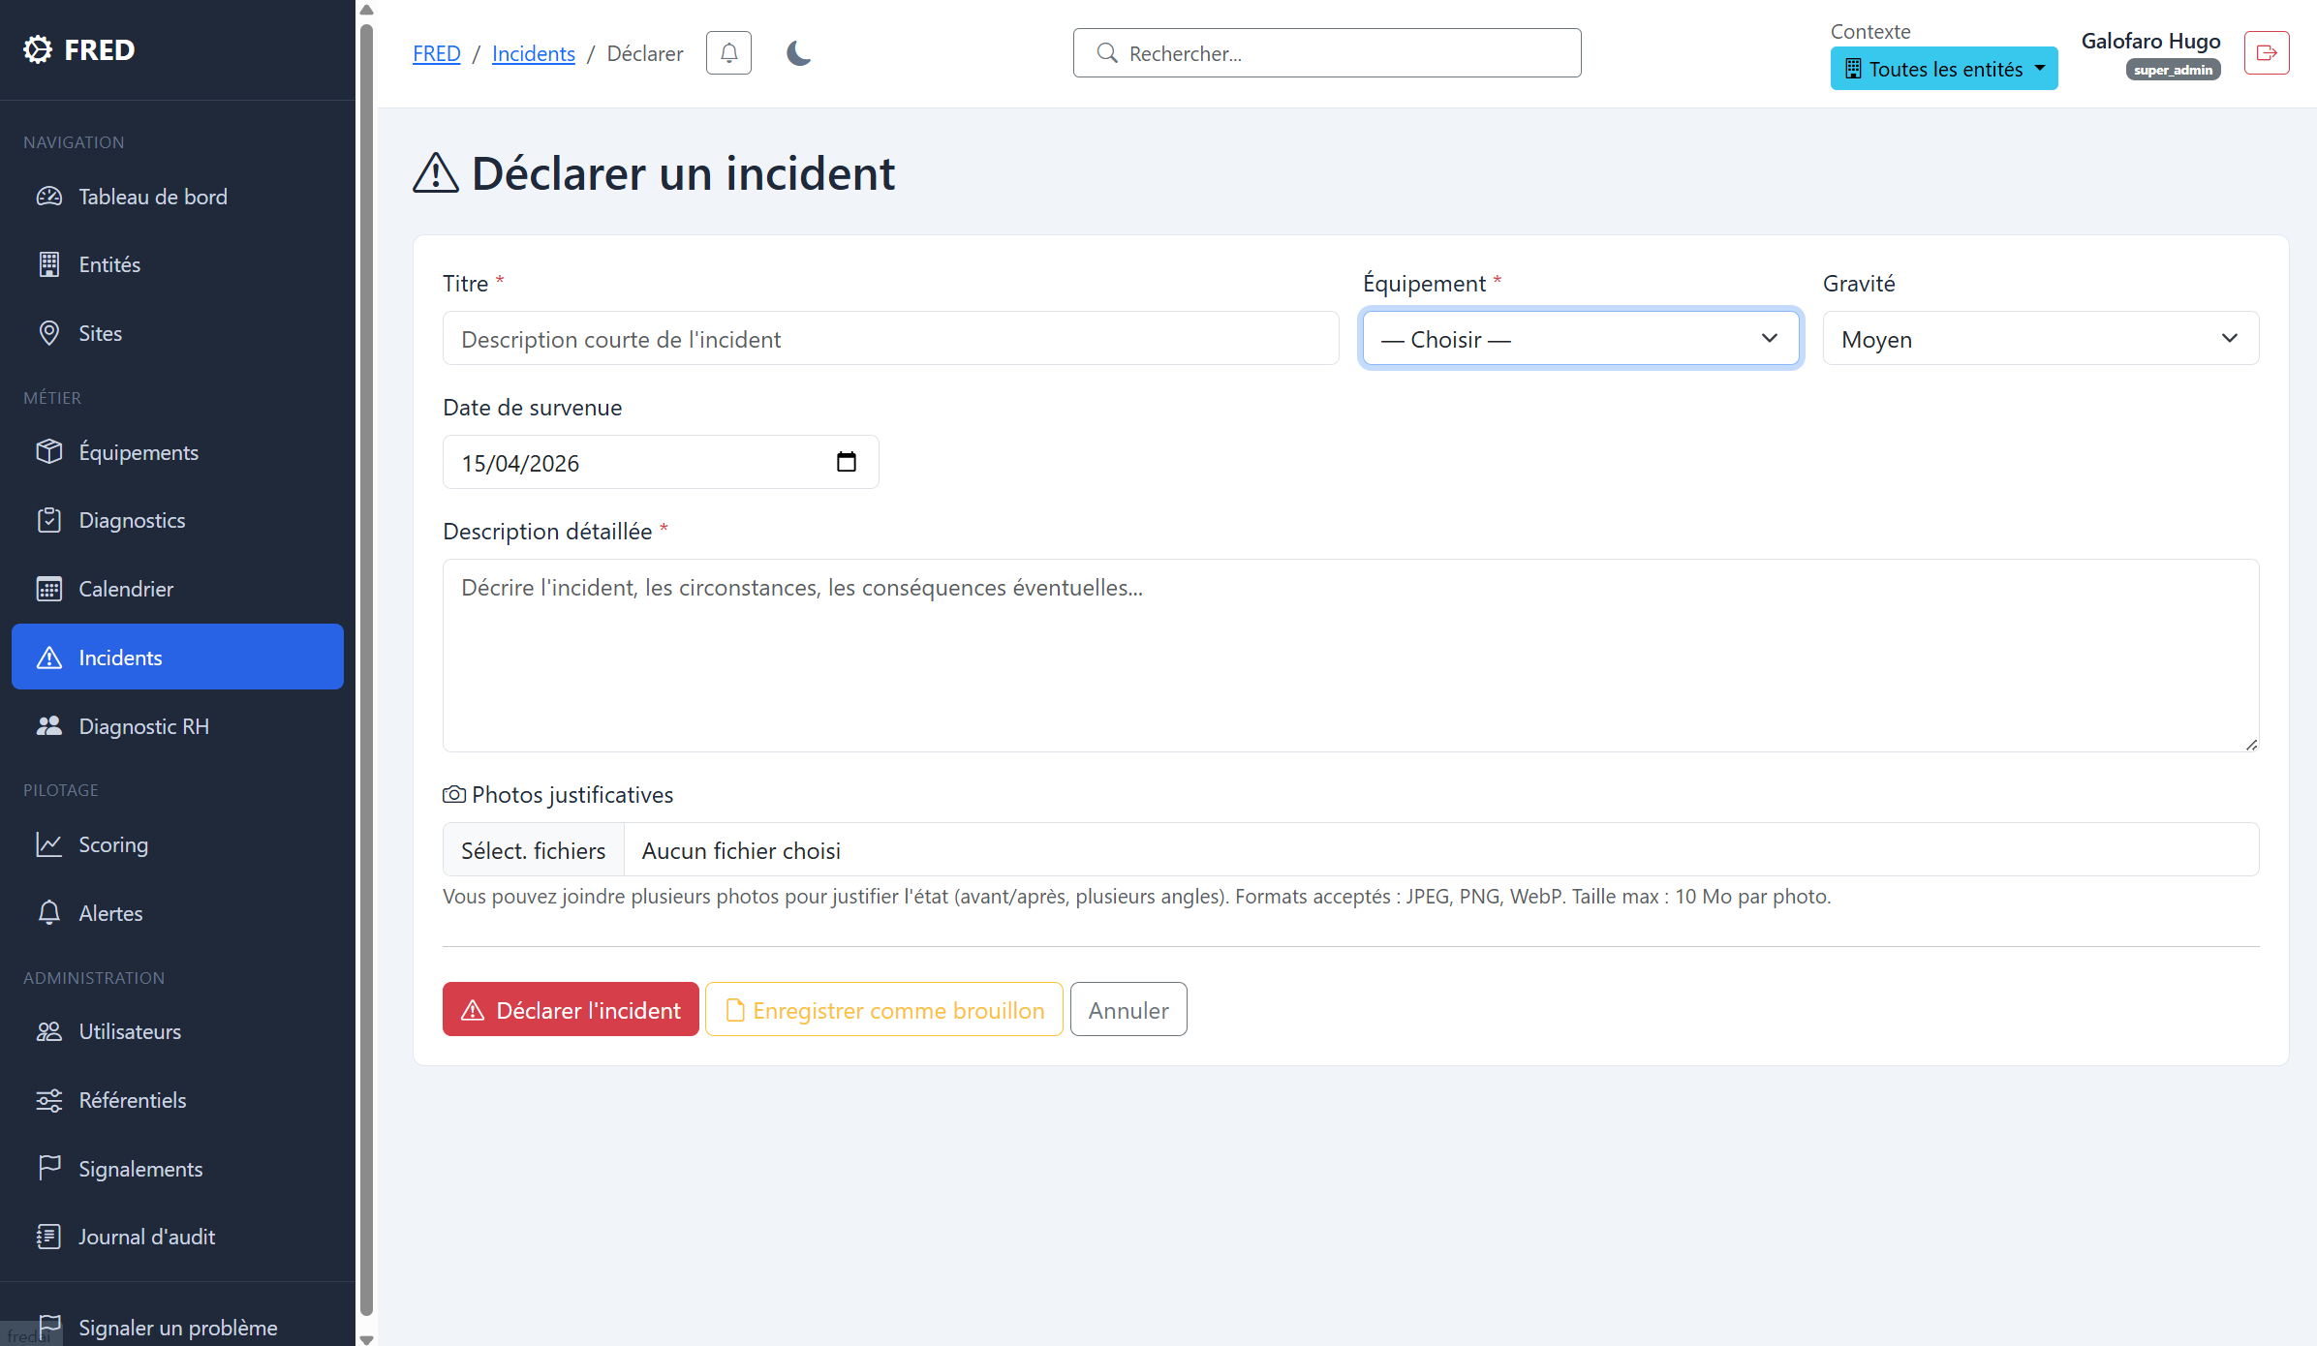
Task: Click into the Titre input field
Action: coord(890,339)
